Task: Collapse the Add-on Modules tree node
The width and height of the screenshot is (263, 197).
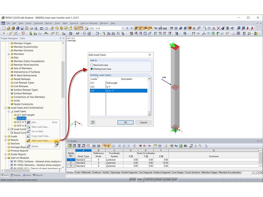Action: coord(6,158)
